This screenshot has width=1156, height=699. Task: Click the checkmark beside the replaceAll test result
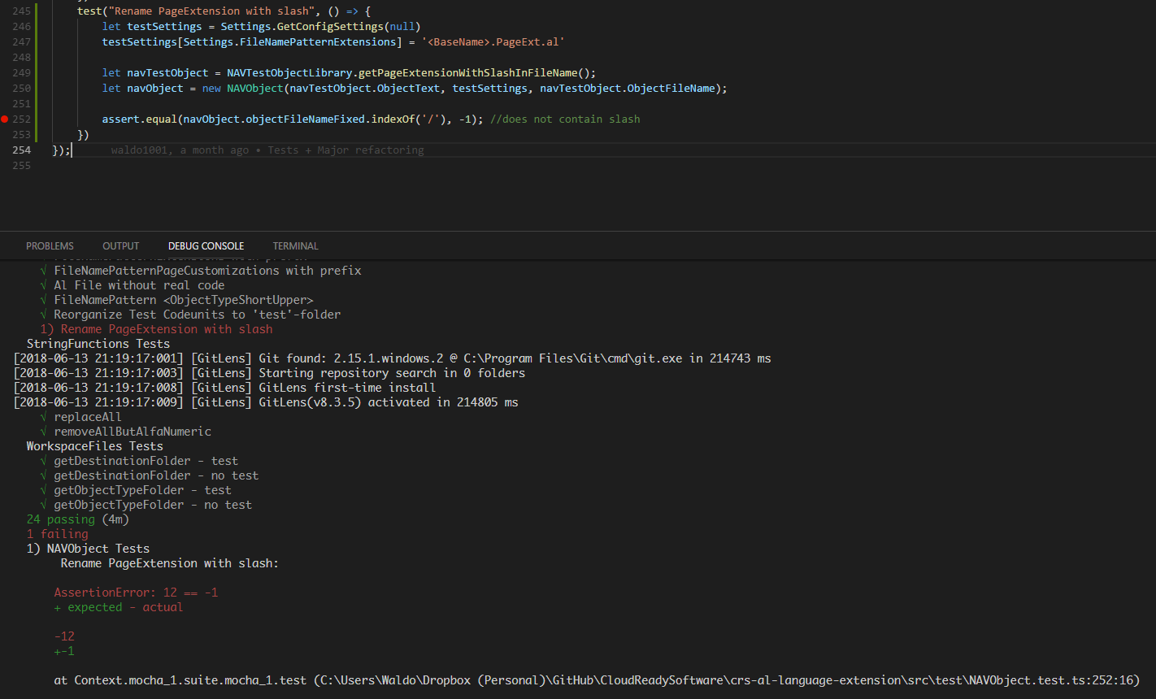[x=42, y=416]
